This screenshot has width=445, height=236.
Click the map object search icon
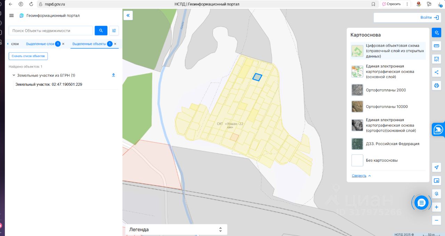pyautogui.click(x=437, y=194)
